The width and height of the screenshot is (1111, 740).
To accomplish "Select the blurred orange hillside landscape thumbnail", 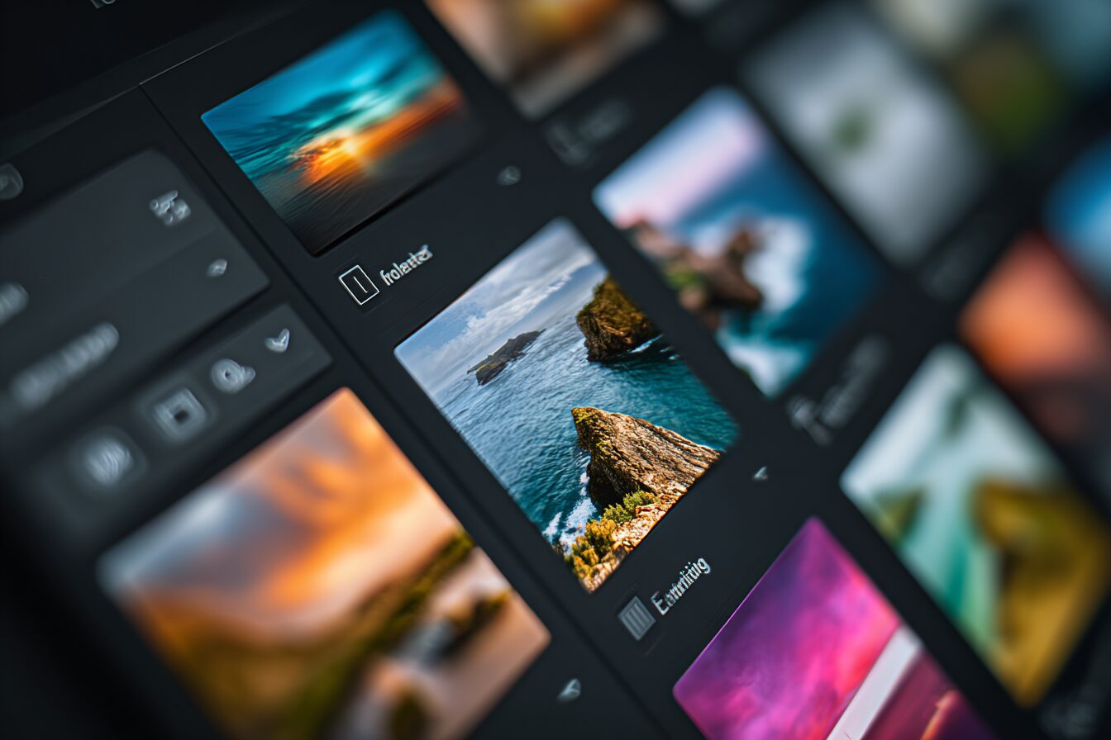I will pyautogui.click(x=322, y=570).
